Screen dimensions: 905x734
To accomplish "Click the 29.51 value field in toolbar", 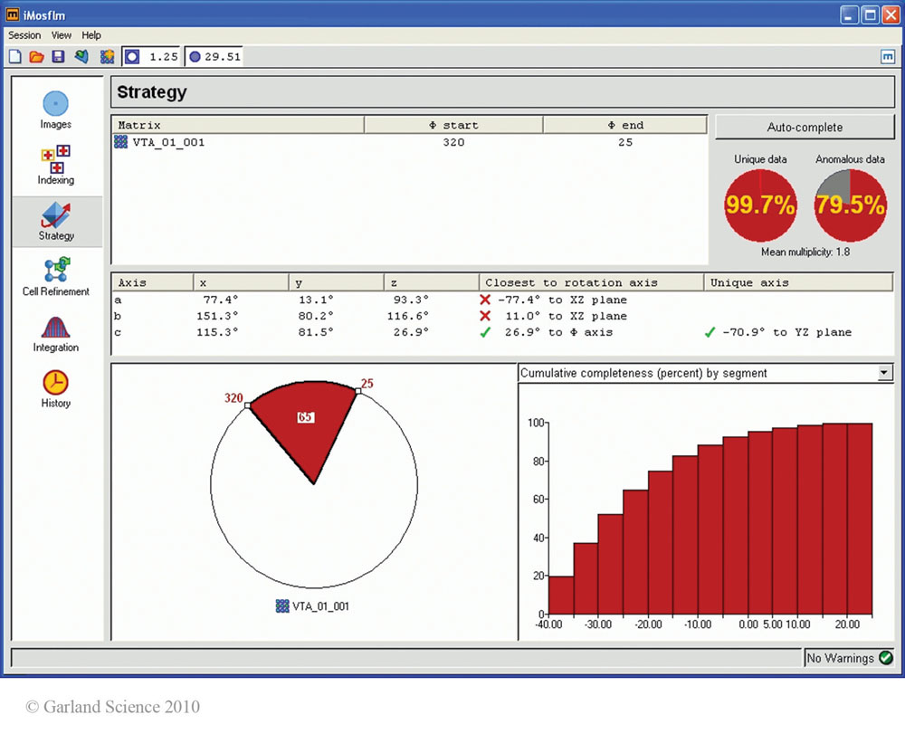I will pyautogui.click(x=223, y=57).
